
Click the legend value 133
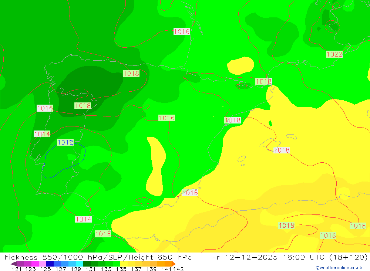point(106,269)
